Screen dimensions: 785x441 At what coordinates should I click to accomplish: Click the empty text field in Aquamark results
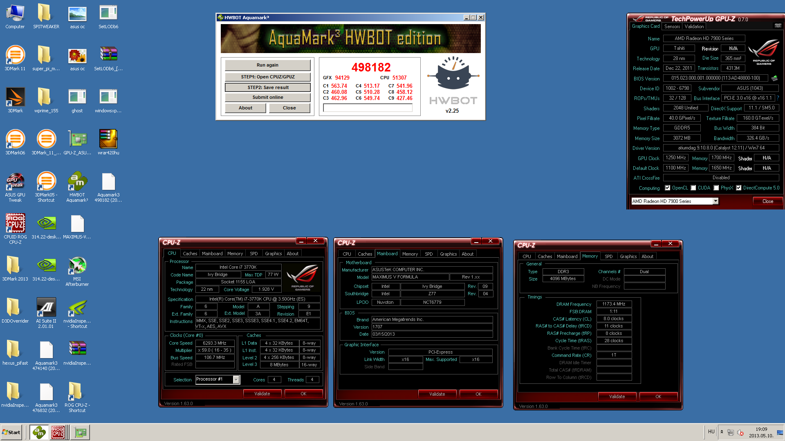click(368, 108)
